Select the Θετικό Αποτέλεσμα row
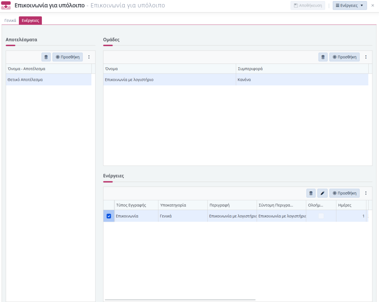Viewport: 379px width, 302px height. point(48,79)
